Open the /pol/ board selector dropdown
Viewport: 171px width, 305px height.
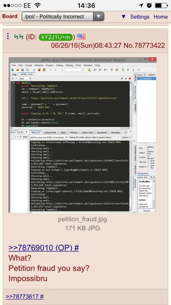click(63, 17)
